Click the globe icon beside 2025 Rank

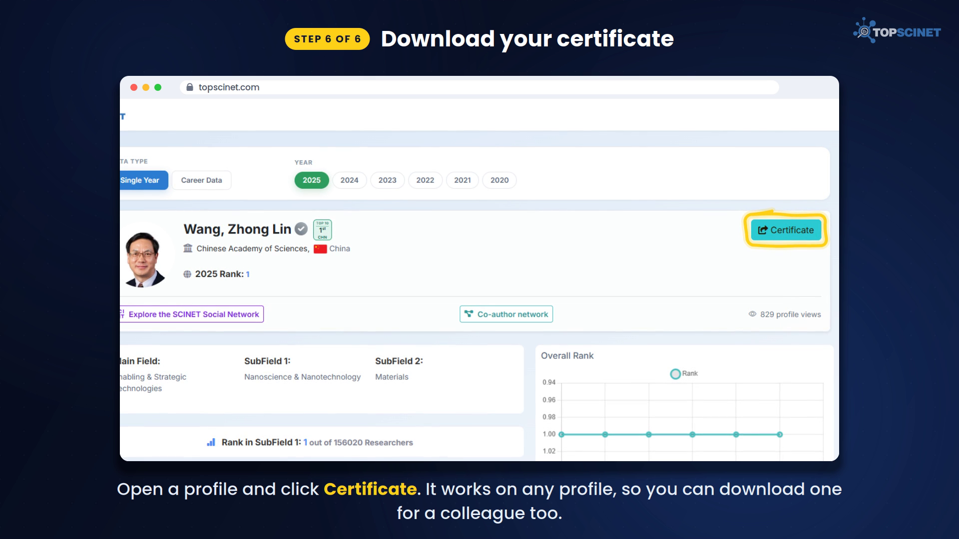click(x=187, y=274)
